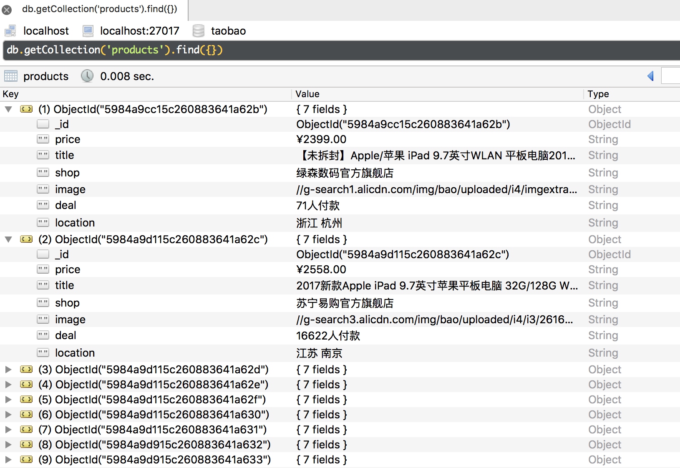680x468 pixels.
Task: Select the location row with 浙江 杭州
Action: coord(319,223)
